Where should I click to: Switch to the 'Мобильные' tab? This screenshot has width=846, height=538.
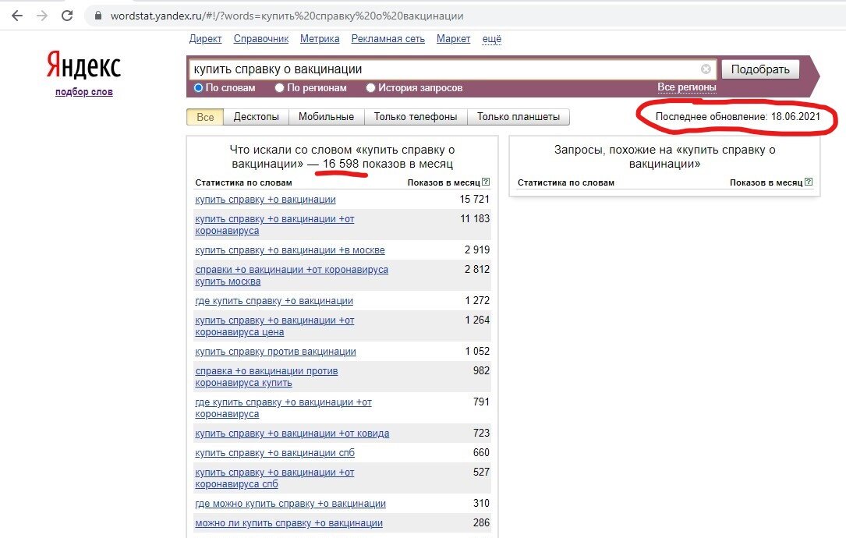point(327,117)
